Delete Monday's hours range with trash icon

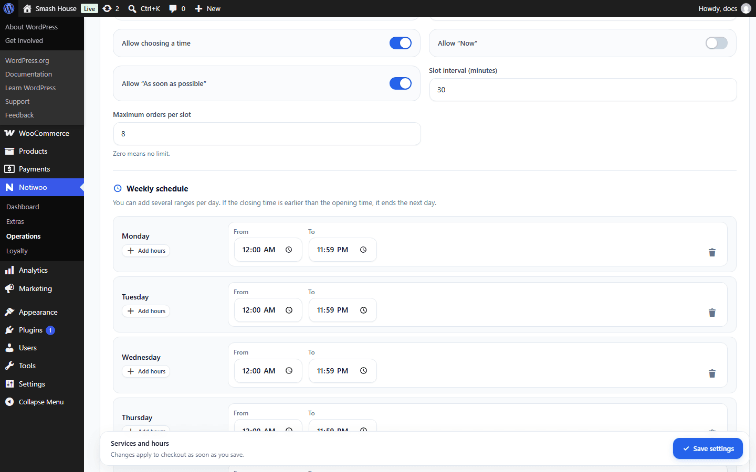click(x=712, y=252)
